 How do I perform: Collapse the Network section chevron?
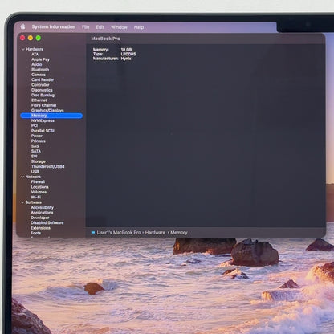(x=22, y=177)
